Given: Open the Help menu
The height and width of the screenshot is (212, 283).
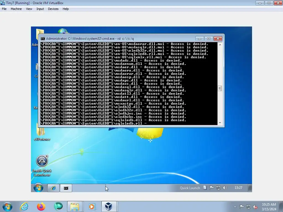Looking at the screenshot, I should coord(65,9).
